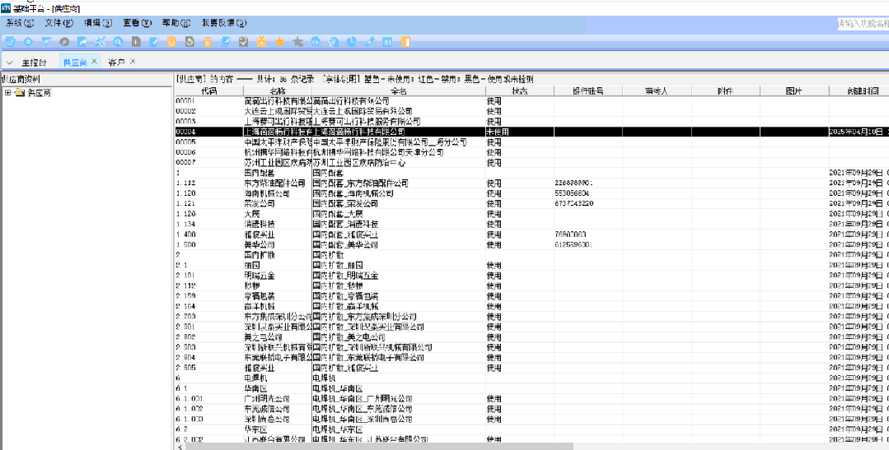889x450 pixels.
Task: Close the 客户 tab
Action: 133,62
